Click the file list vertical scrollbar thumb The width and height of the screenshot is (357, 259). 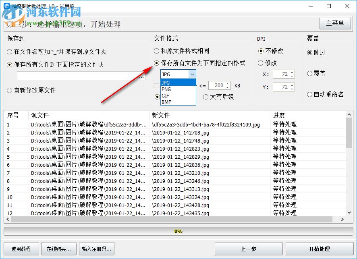click(x=349, y=133)
